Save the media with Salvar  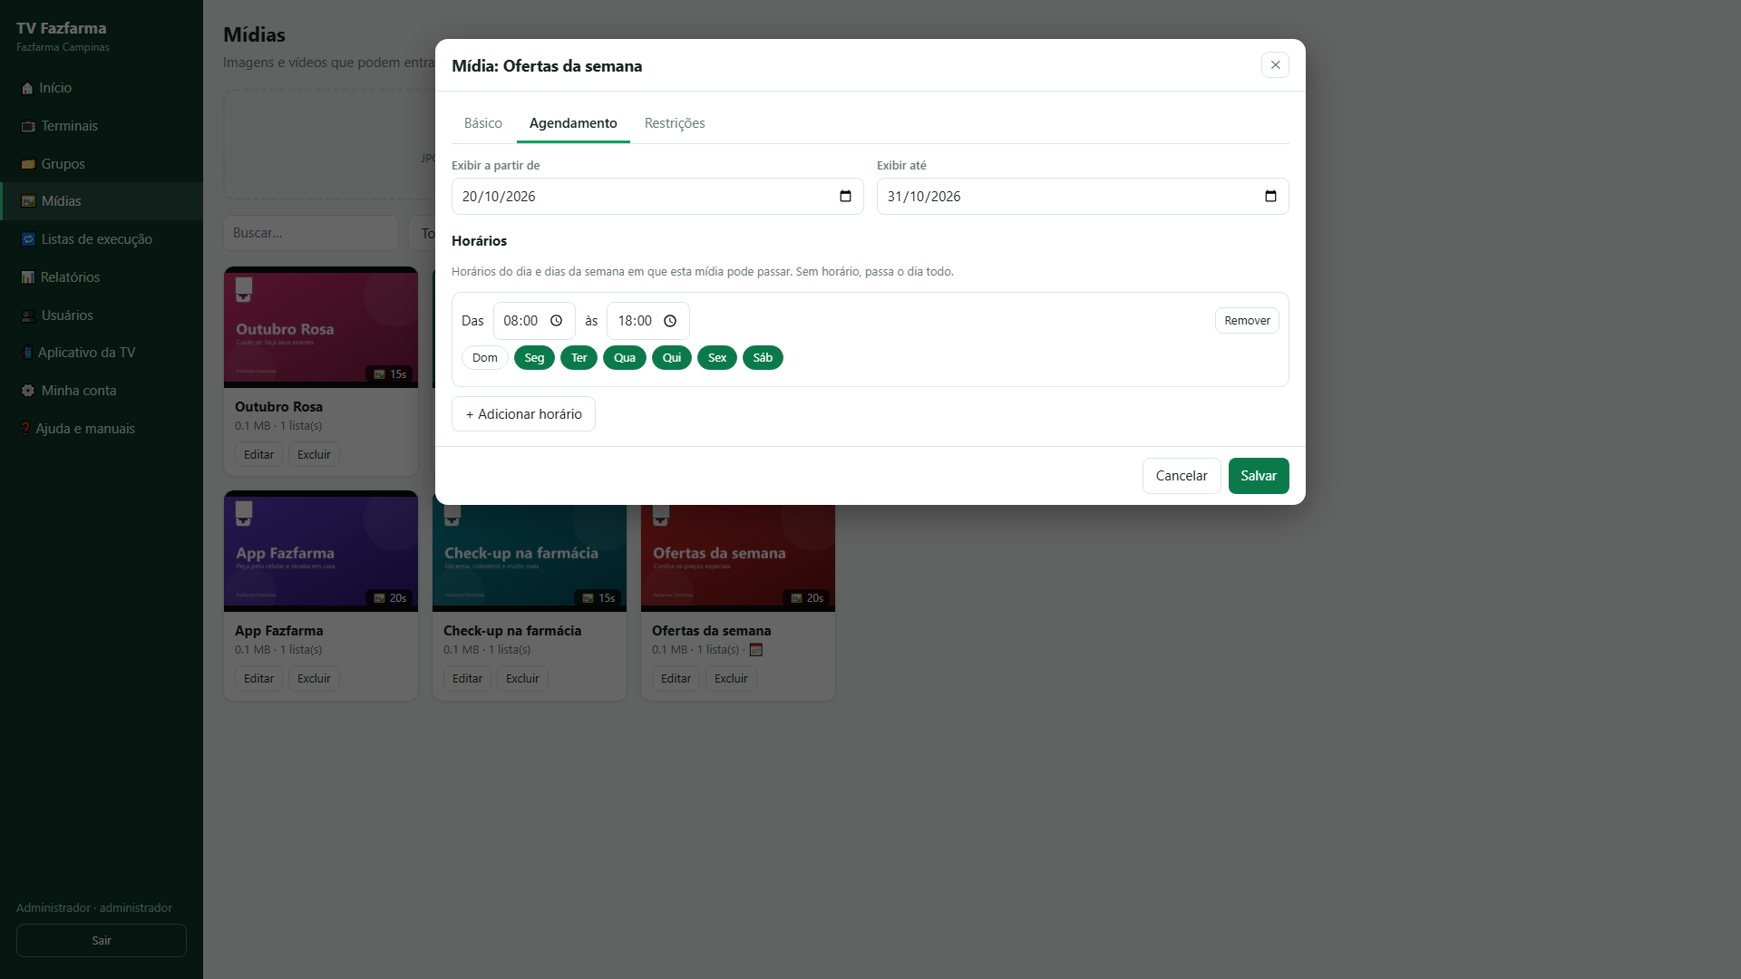click(x=1259, y=476)
